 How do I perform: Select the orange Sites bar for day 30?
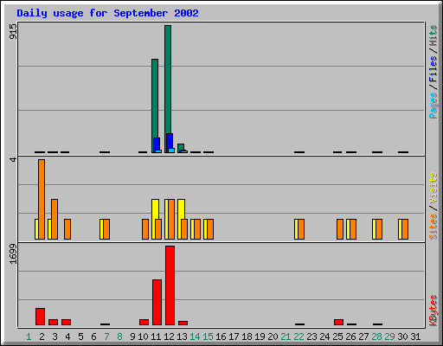[405, 229]
